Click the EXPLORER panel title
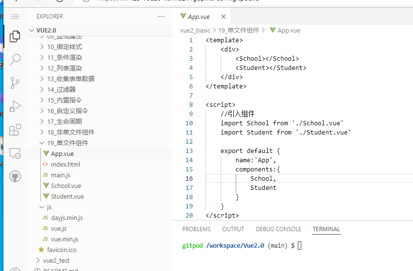 (x=50, y=17)
